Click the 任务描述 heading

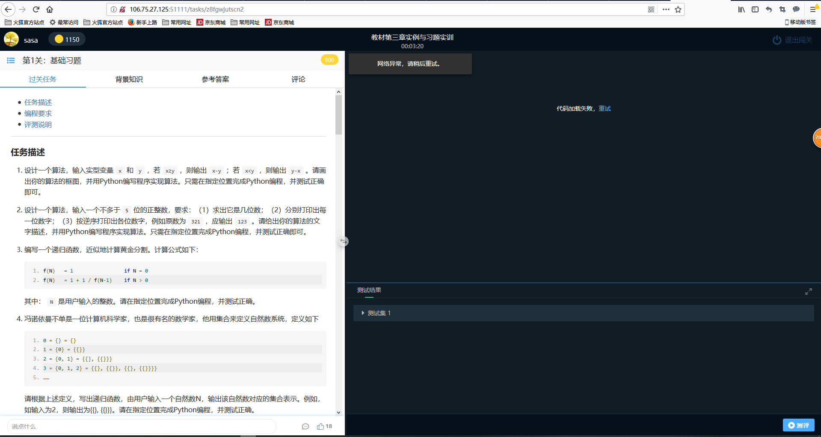(x=28, y=153)
